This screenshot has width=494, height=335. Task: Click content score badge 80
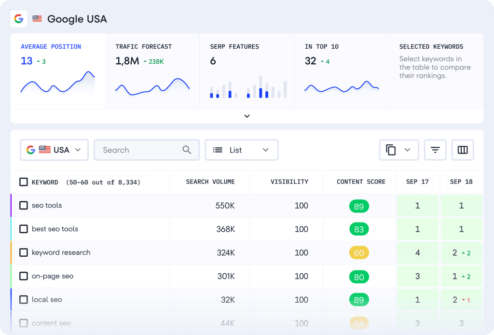click(359, 277)
